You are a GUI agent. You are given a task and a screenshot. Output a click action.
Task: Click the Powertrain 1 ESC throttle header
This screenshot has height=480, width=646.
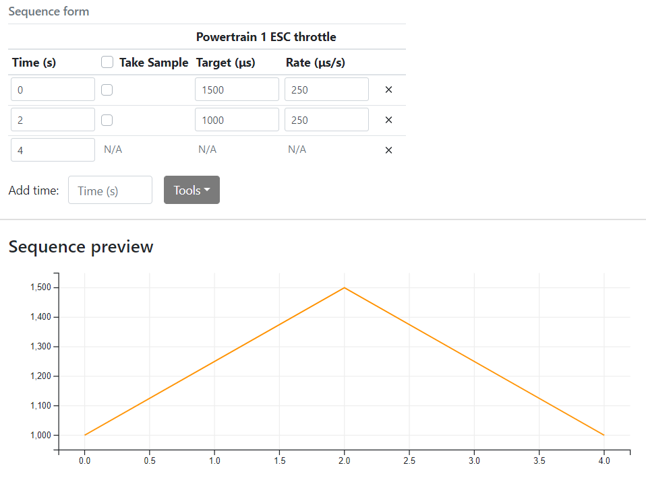(266, 37)
